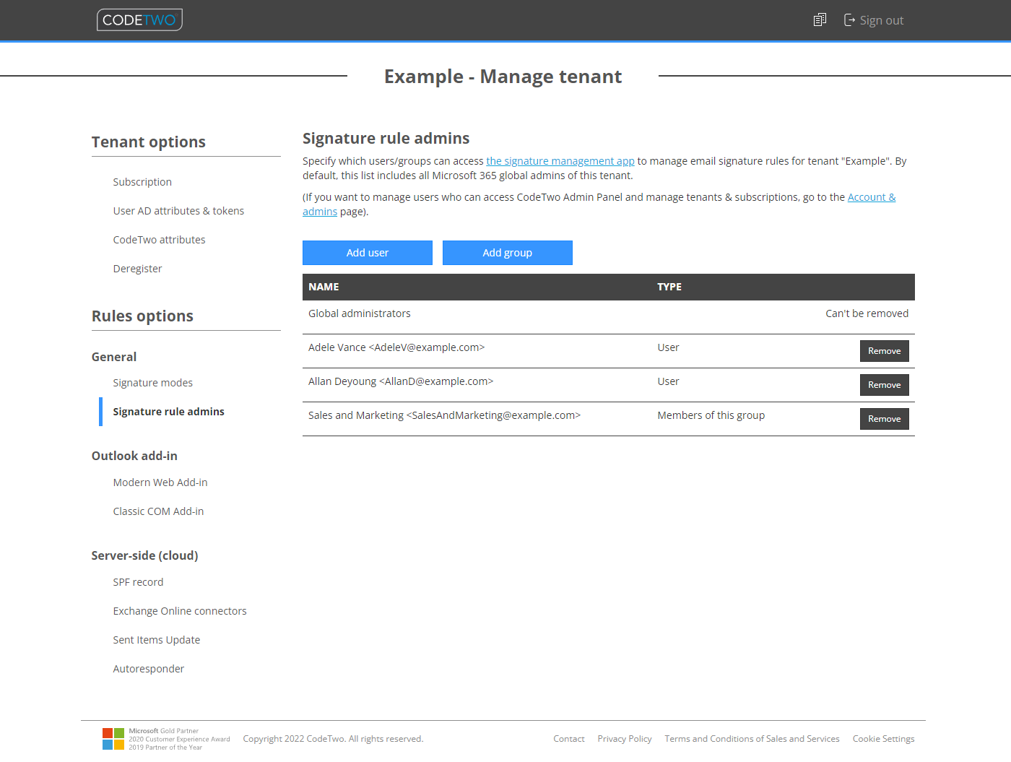Open Terms and Conditions of Sales link
The image size is (1011, 762).
click(752, 739)
